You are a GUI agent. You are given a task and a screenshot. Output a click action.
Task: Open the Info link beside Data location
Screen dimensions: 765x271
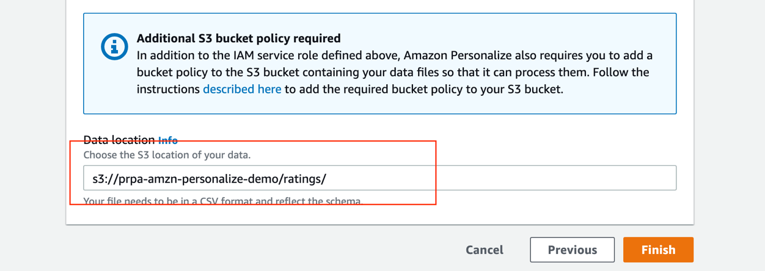(x=168, y=140)
